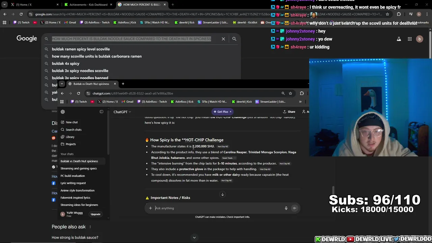Clear the Google search box with X
The width and height of the screenshot is (432, 243).
(223, 39)
